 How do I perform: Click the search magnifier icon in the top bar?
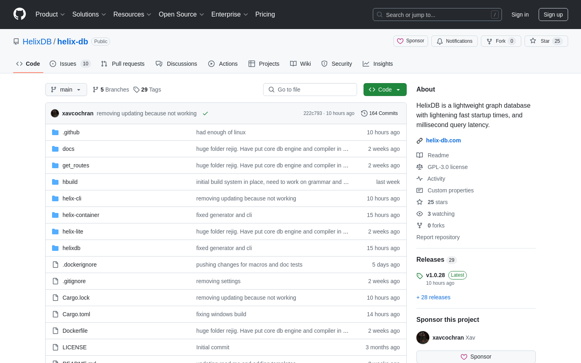[x=380, y=15]
